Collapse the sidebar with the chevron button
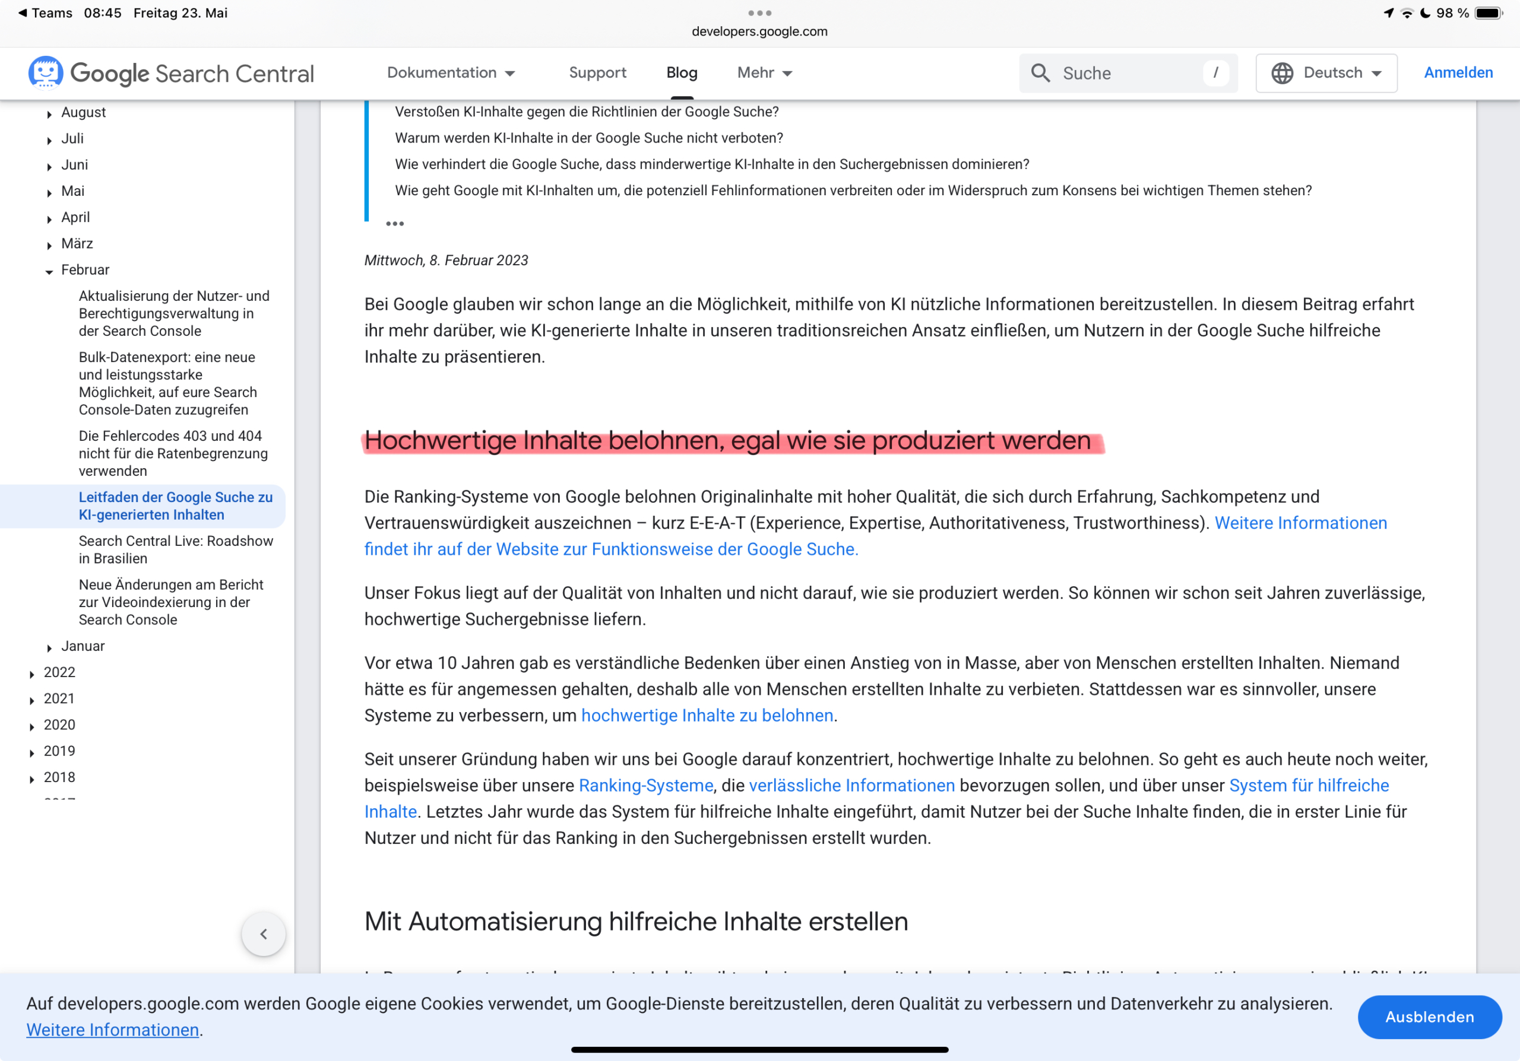Screen dimensions: 1520x1061 (264, 934)
